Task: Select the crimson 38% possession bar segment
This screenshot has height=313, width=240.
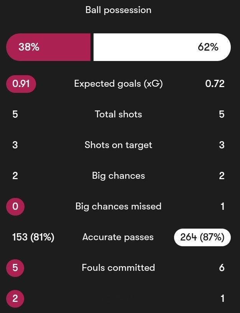Action: pyautogui.click(x=48, y=47)
